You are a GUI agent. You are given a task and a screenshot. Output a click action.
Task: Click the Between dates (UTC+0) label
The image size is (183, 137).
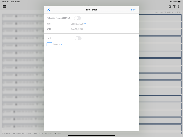59,18
